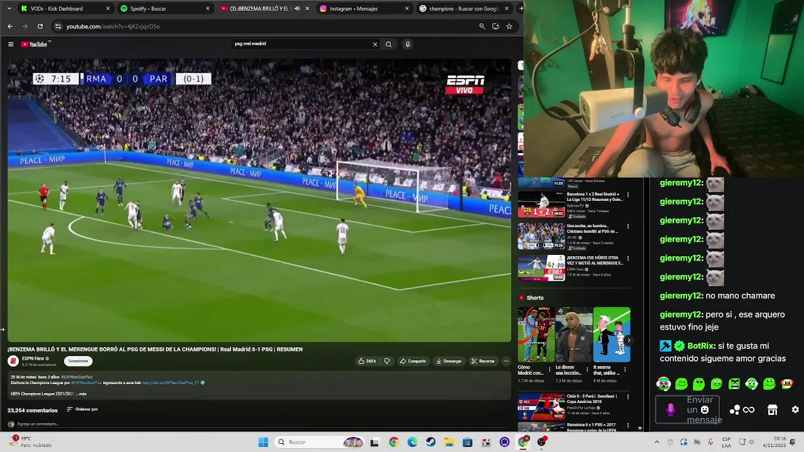Switch to VODs - Kick Dashboard tab
This screenshot has width=804, height=452.
(x=65, y=9)
